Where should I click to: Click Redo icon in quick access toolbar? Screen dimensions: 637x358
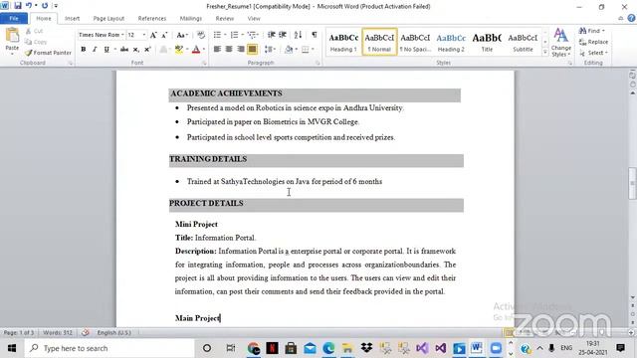(x=45, y=6)
